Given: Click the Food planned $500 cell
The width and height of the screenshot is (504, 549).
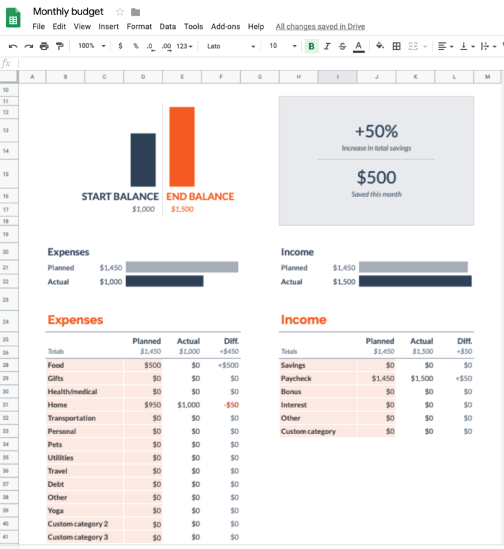Looking at the screenshot, I should 143,365.
